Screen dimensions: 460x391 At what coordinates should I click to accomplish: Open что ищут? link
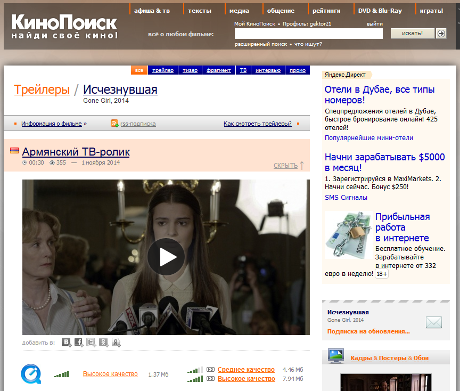tap(308, 44)
